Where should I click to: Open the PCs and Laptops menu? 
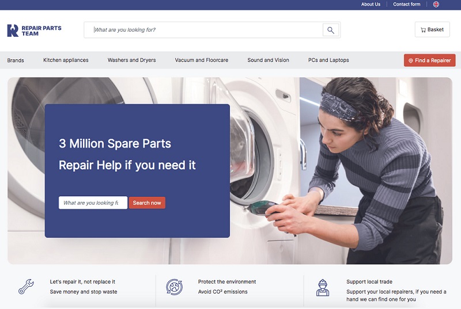[x=328, y=60]
